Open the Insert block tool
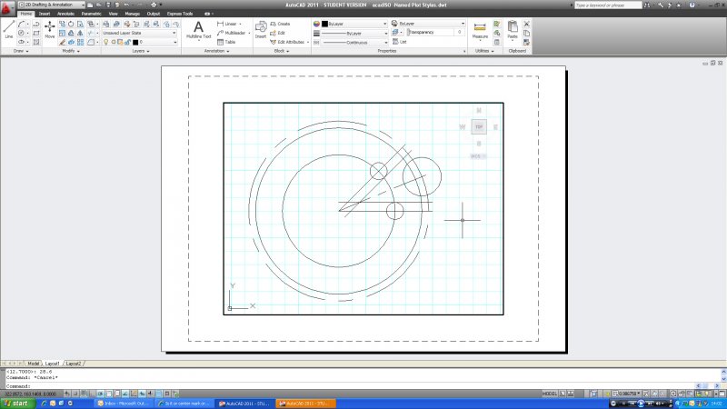Screen dimensions: 727x409 261,29
